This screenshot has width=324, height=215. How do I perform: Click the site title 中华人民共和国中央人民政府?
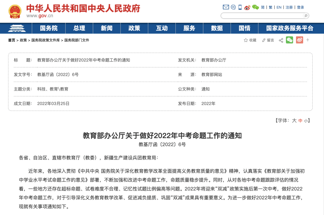coord(83,9)
